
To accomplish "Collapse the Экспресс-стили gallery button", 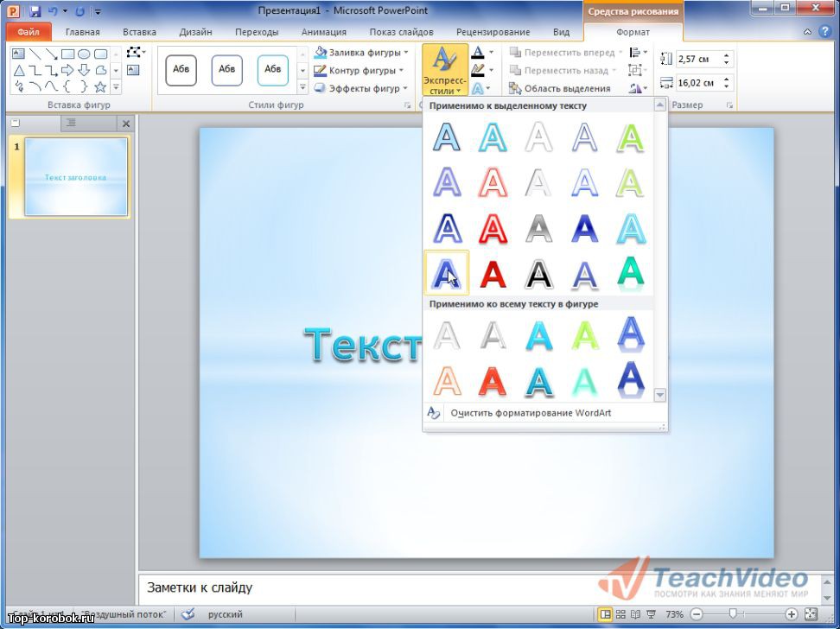I will tap(445, 70).
